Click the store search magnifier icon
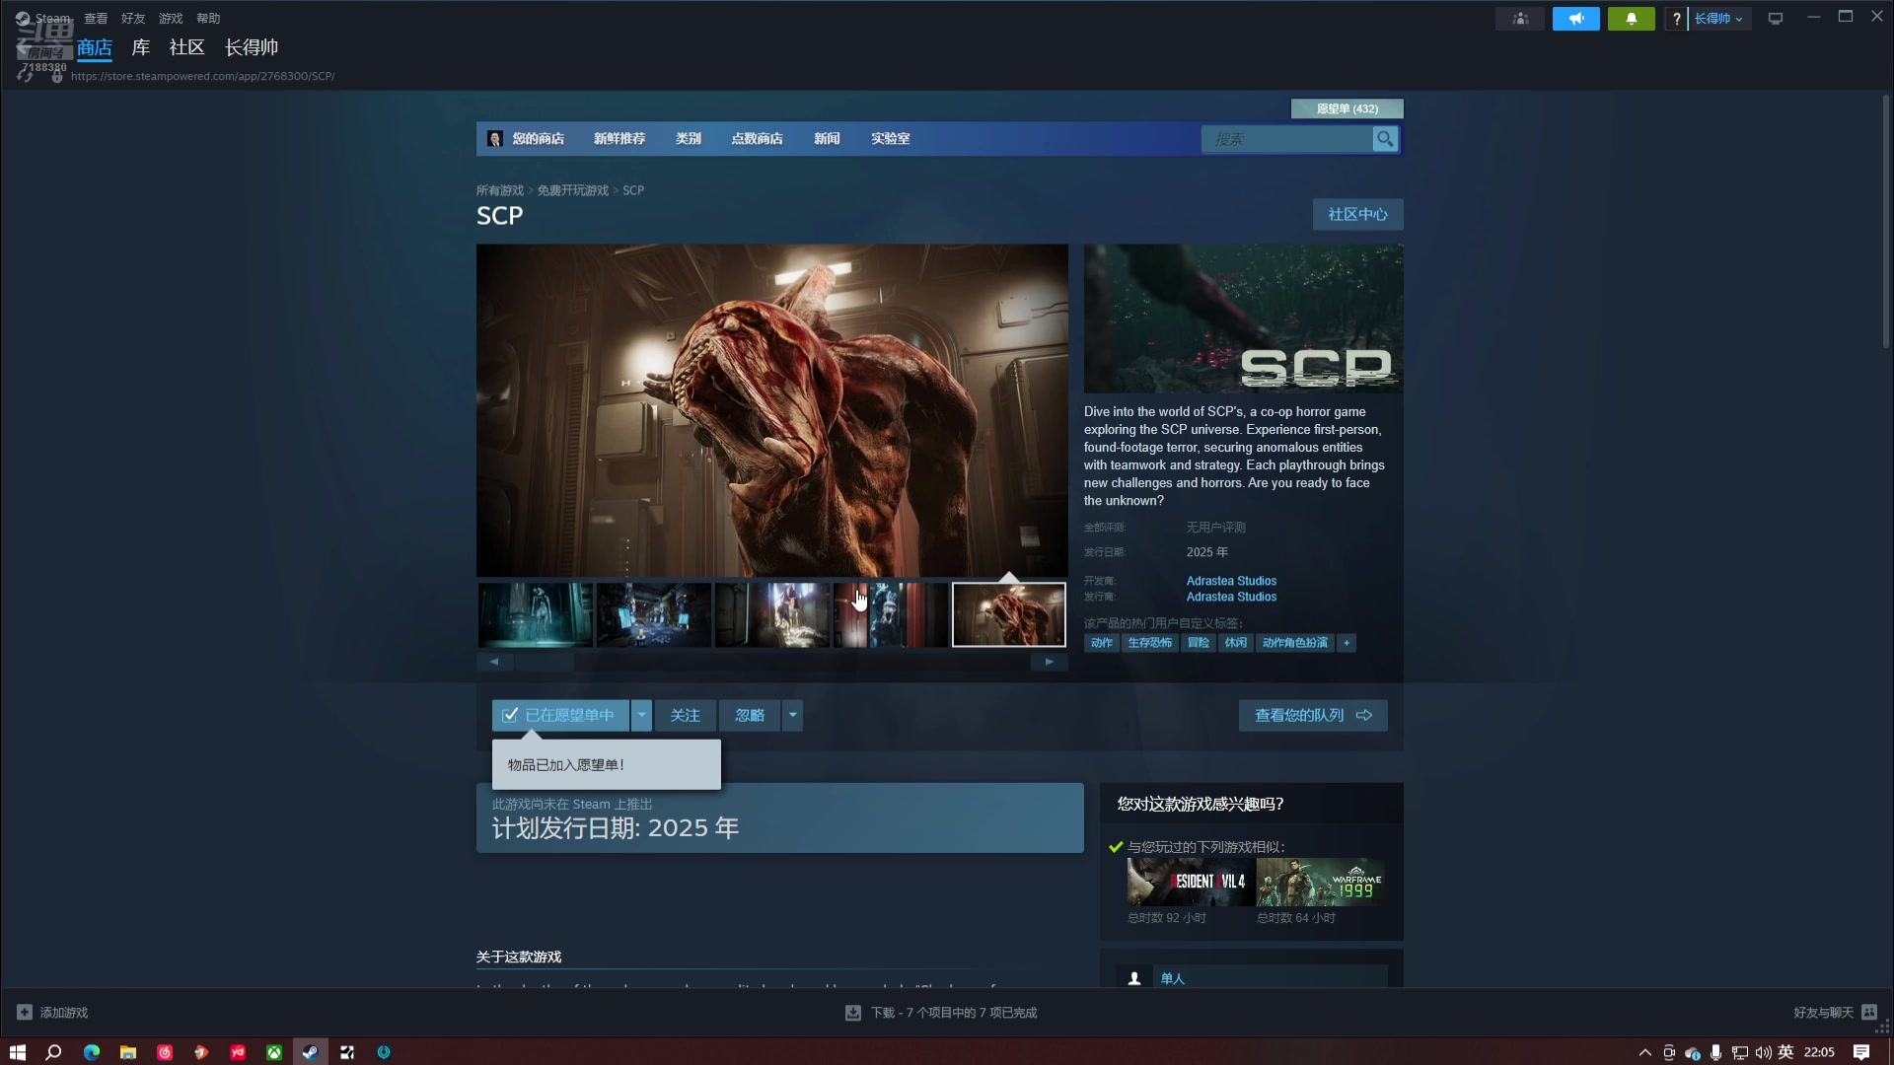The height and width of the screenshot is (1065, 1894). [1385, 139]
